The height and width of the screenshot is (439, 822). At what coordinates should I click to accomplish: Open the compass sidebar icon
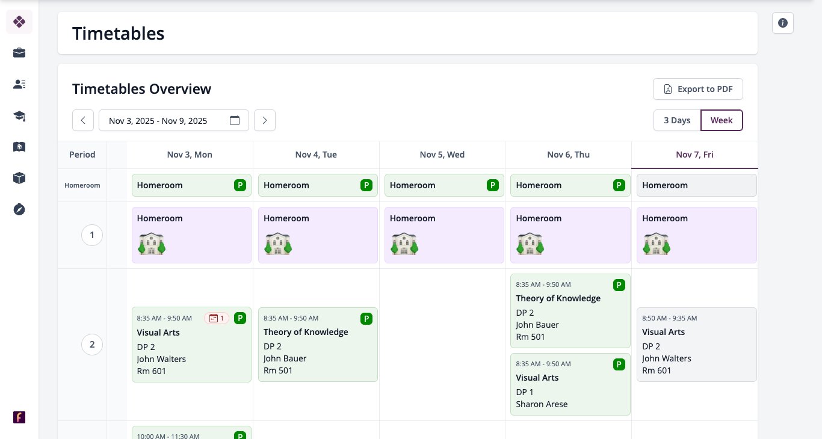click(19, 209)
